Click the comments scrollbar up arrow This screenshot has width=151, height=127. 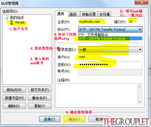pos(140,87)
